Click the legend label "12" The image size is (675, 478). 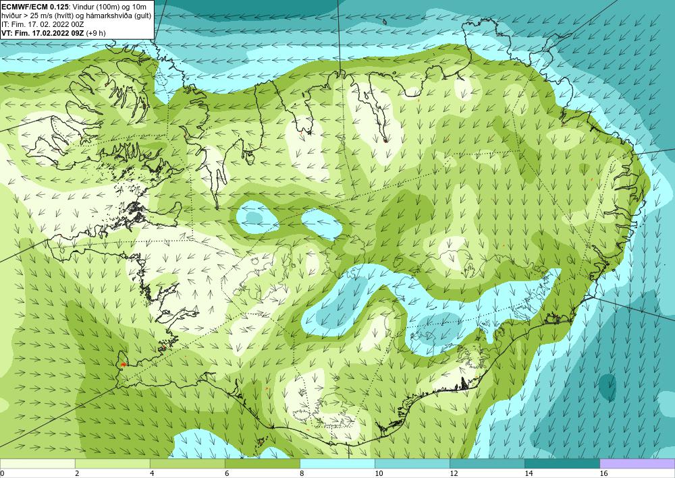pyautogui.click(x=454, y=474)
